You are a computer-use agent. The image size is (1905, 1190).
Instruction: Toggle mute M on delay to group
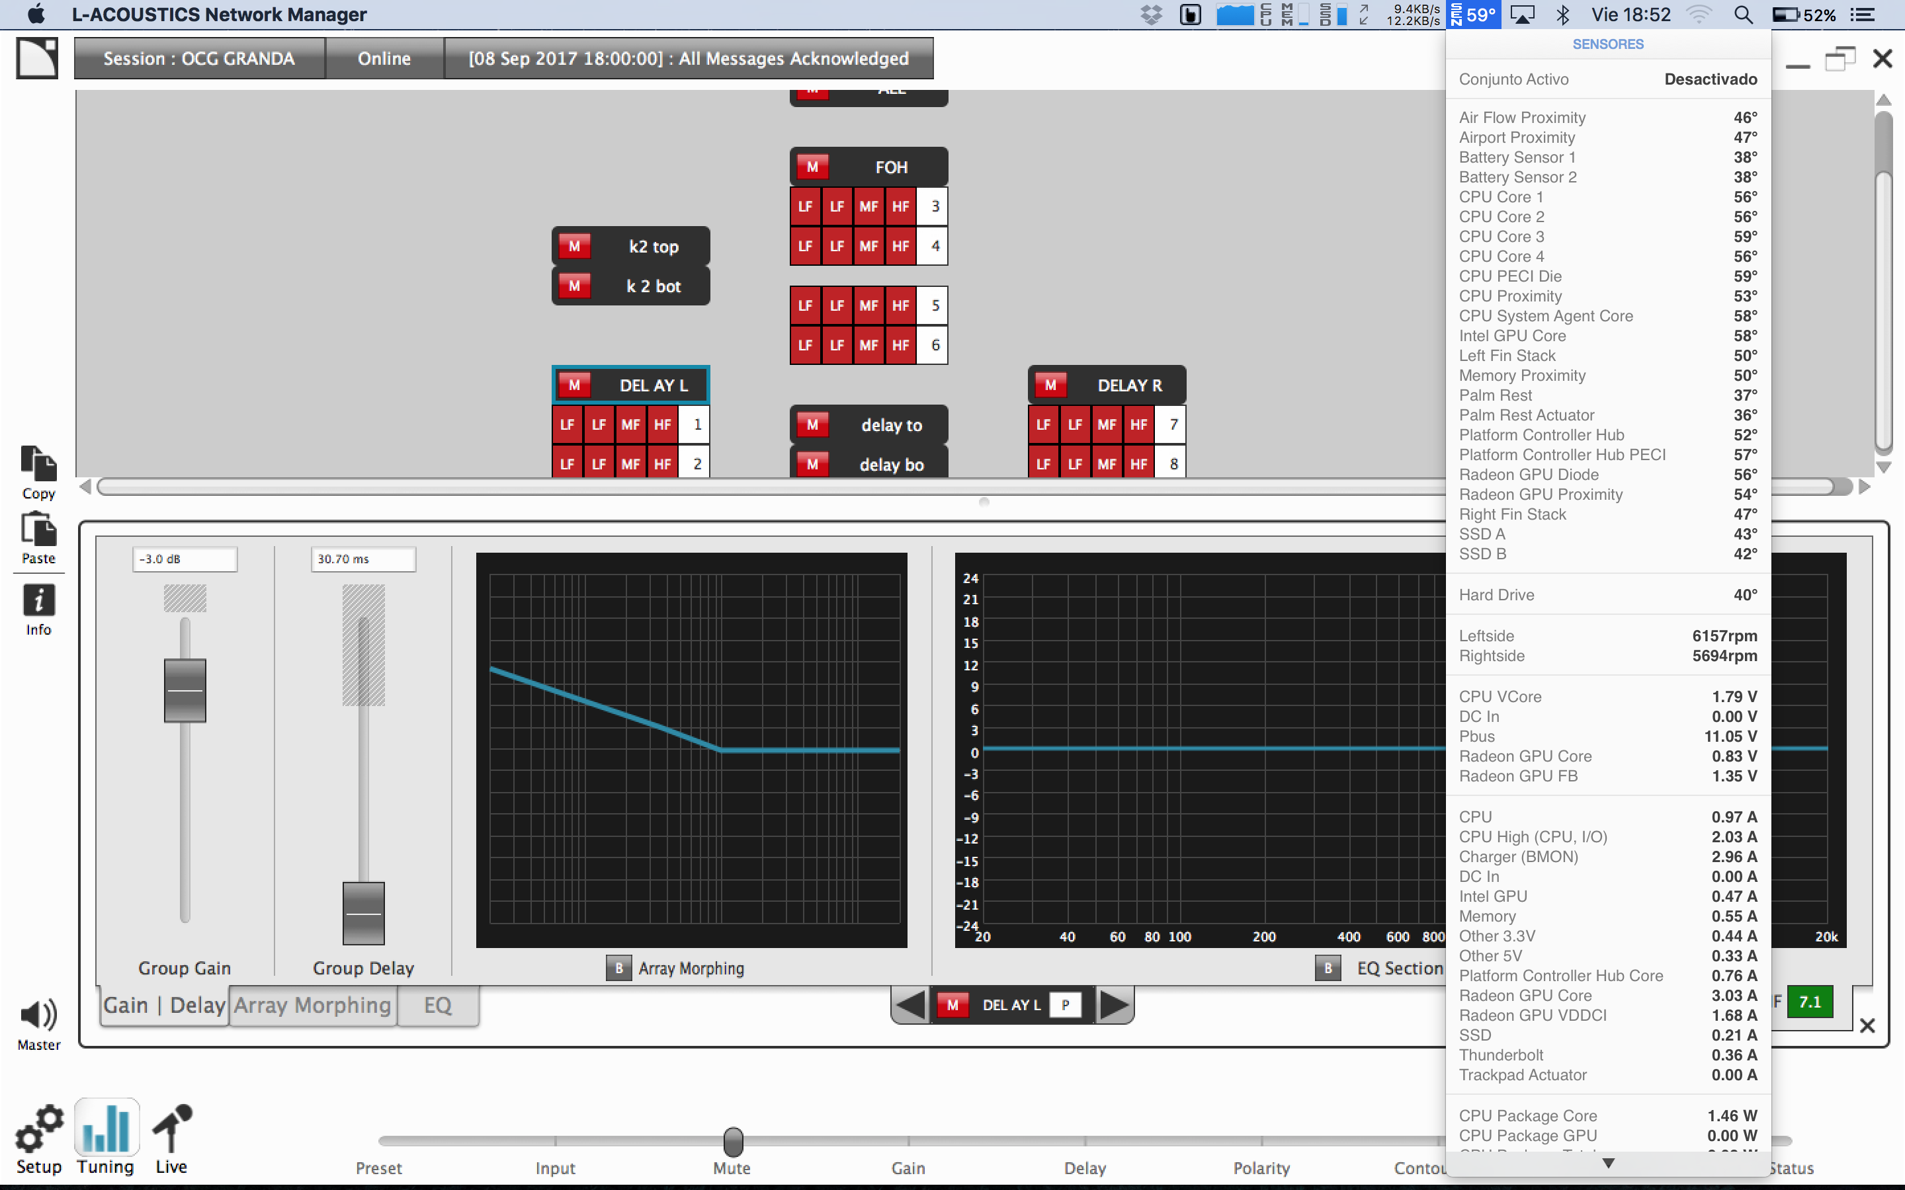(x=812, y=425)
